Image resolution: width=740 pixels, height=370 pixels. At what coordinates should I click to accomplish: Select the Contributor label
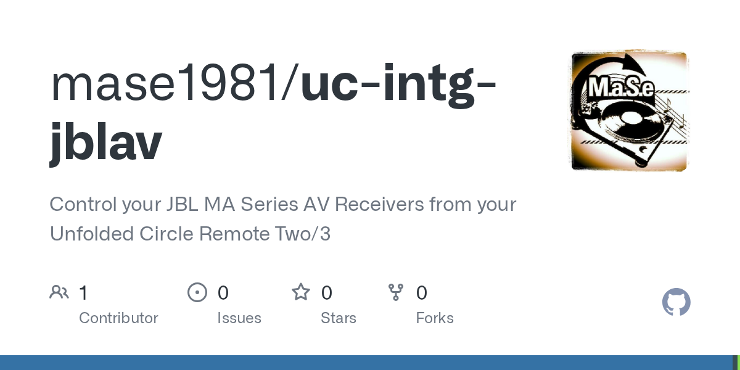click(x=118, y=318)
